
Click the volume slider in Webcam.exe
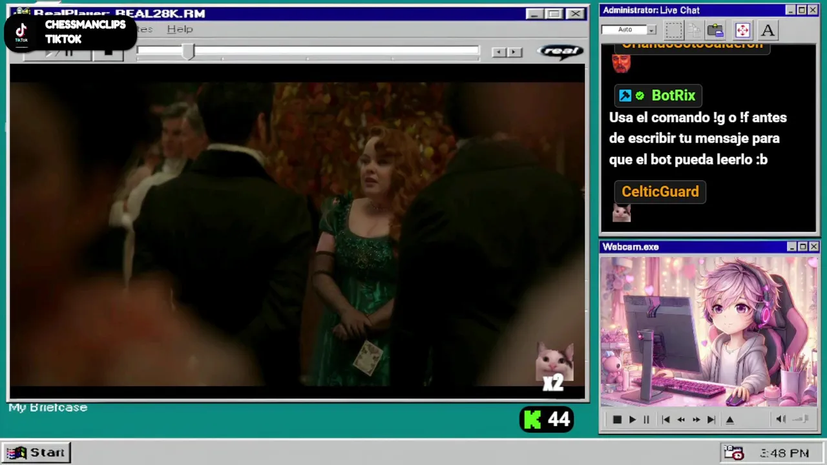801,420
